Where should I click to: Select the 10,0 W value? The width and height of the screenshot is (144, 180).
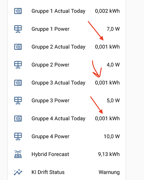coord(112,136)
